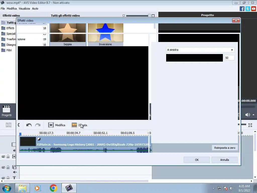Click the horizontal timeline scrollbar
Screen dimensions: 257x193
[76, 181]
